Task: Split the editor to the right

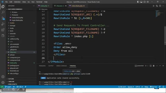Action: click(x=160, y=6)
